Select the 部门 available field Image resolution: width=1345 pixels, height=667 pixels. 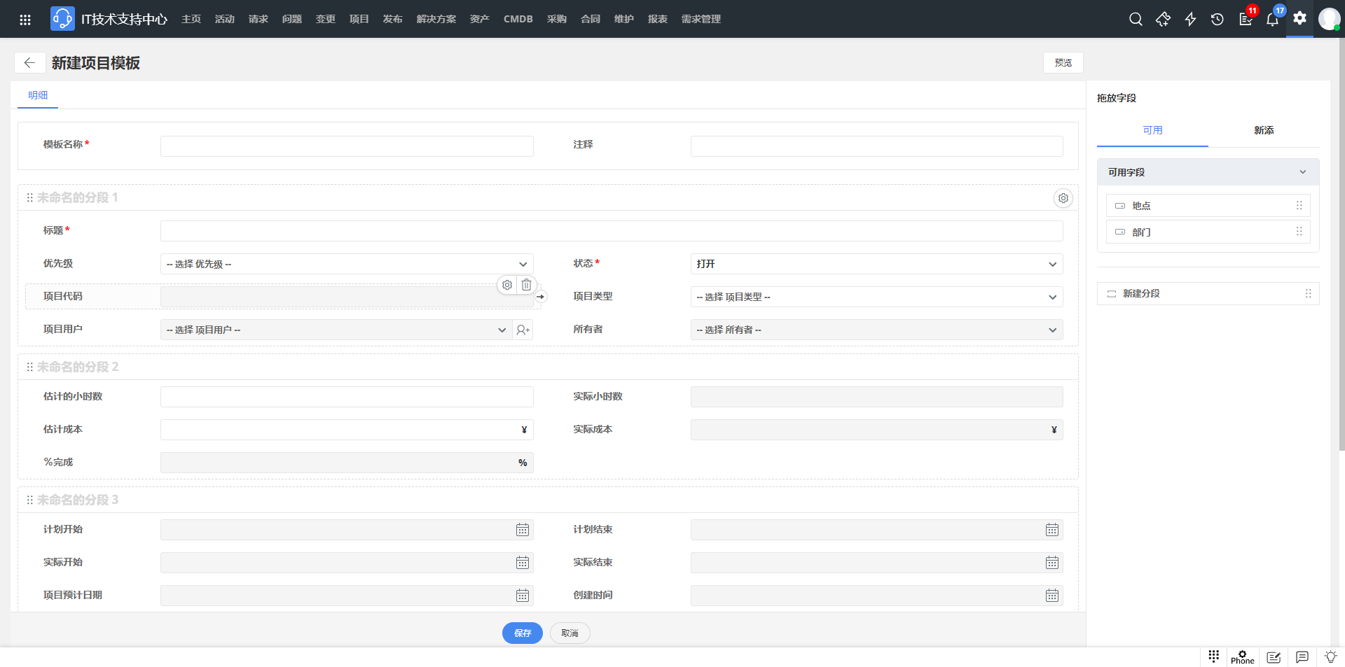pyautogui.click(x=1208, y=232)
